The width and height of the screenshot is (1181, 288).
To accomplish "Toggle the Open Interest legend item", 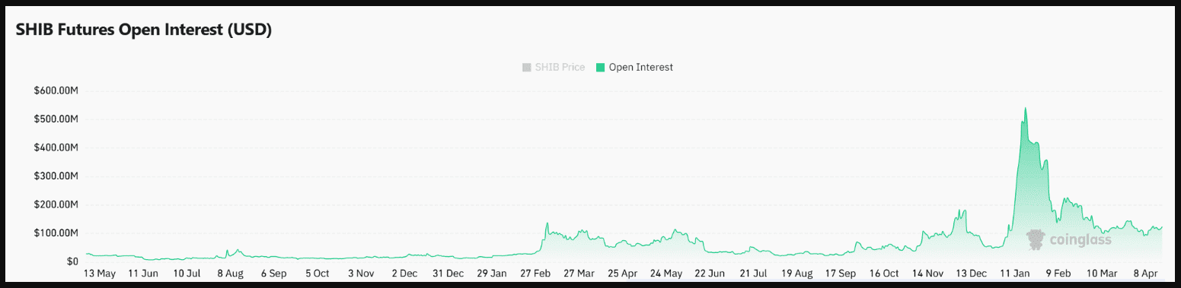I will point(634,67).
